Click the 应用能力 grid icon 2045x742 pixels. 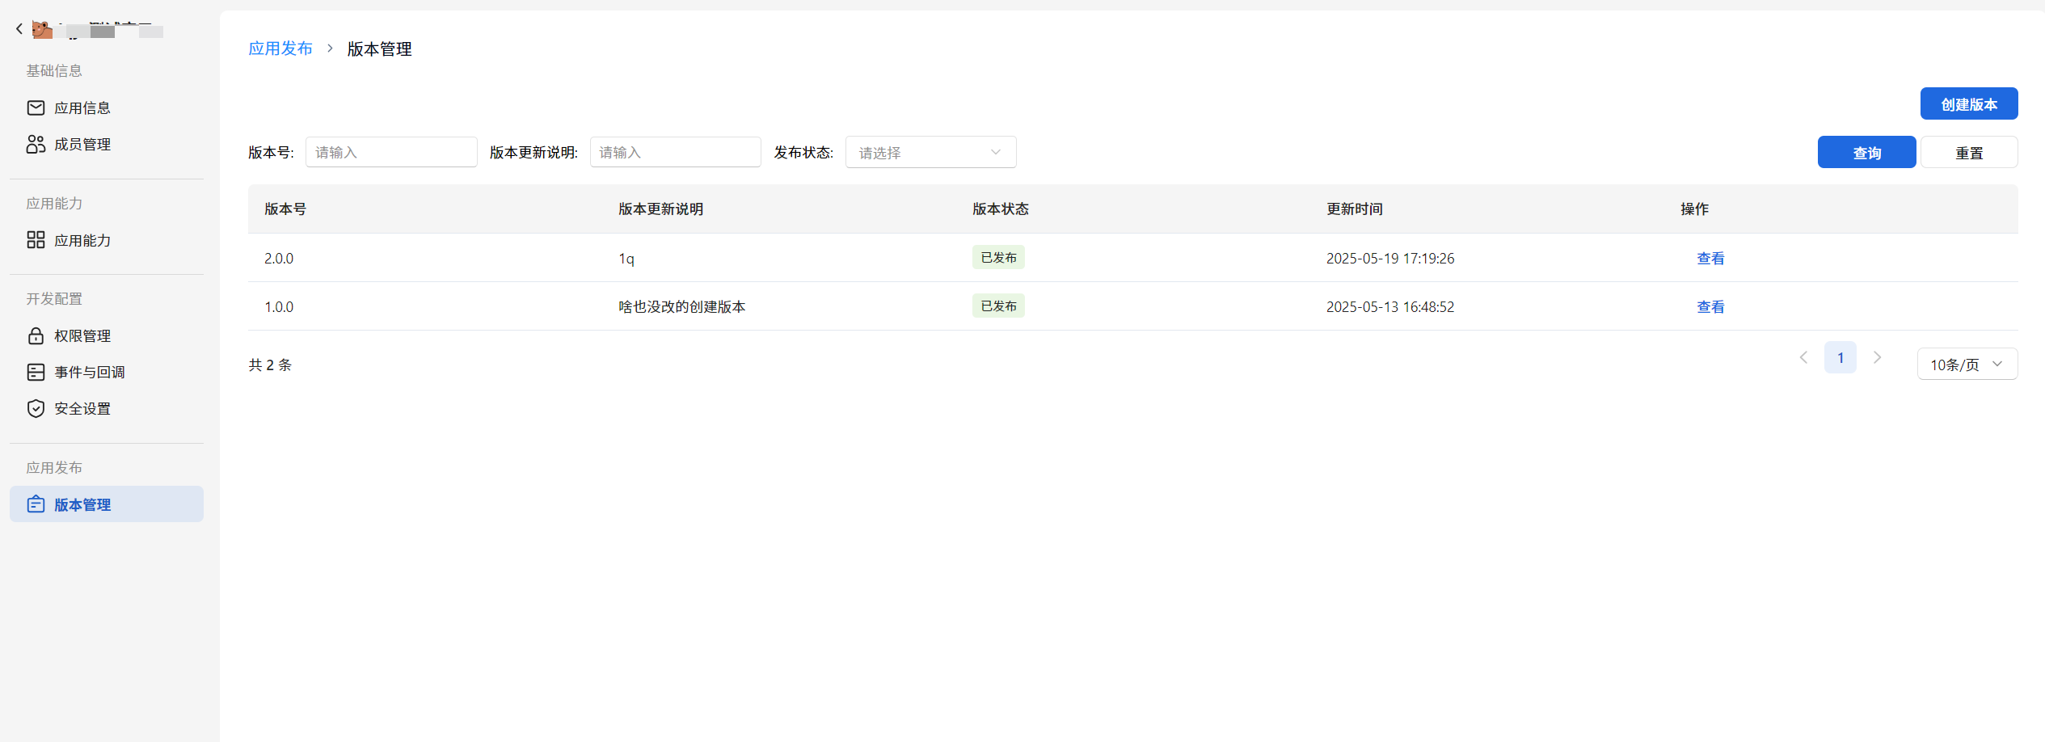(36, 240)
